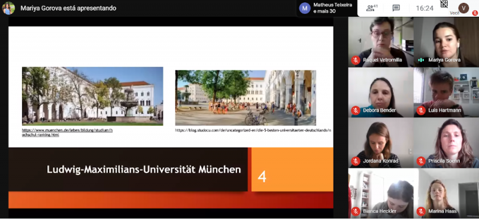The height and width of the screenshot is (221, 479).
Task: Click the presenter's avatar next to 'Mariya Gorova está apresentando'
Action: click(x=8, y=8)
